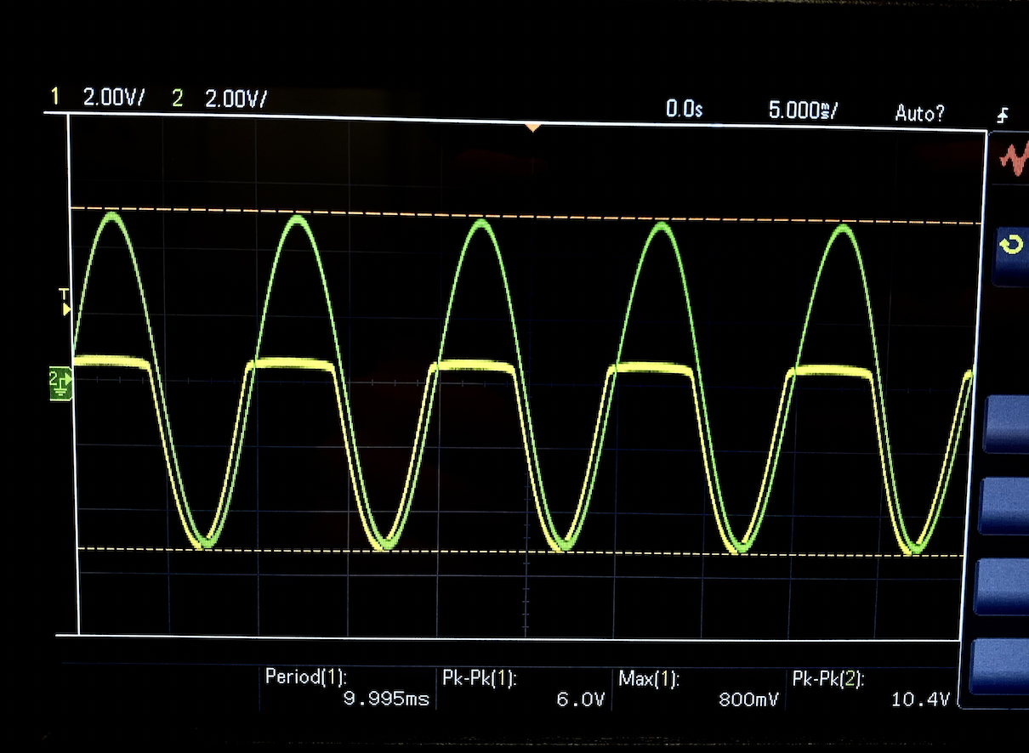Image resolution: width=1029 pixels, height=753 pixels.
Task: Toggle the Auto? trigger mode indicator
Action: (x=919, y=111)
